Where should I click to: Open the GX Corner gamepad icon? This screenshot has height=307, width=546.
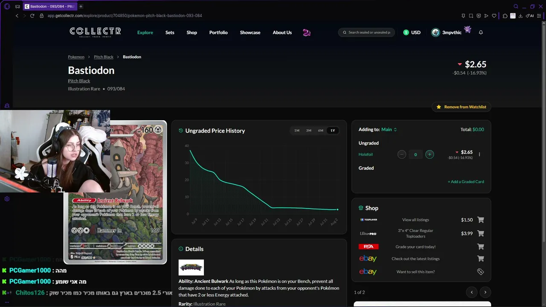pyautogui.click(x=17, y=6)
